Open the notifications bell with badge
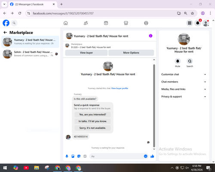This screenshot has width=215, height=172. 198,23
